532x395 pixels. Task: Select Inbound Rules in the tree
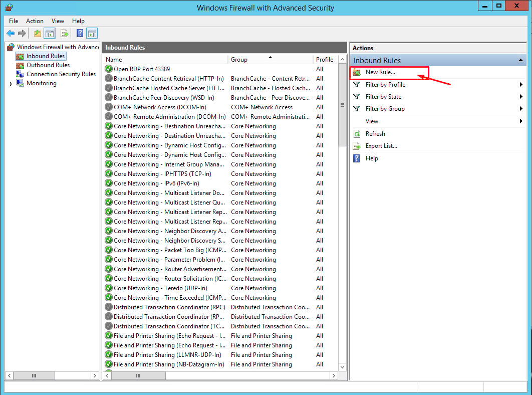[46, 56]
